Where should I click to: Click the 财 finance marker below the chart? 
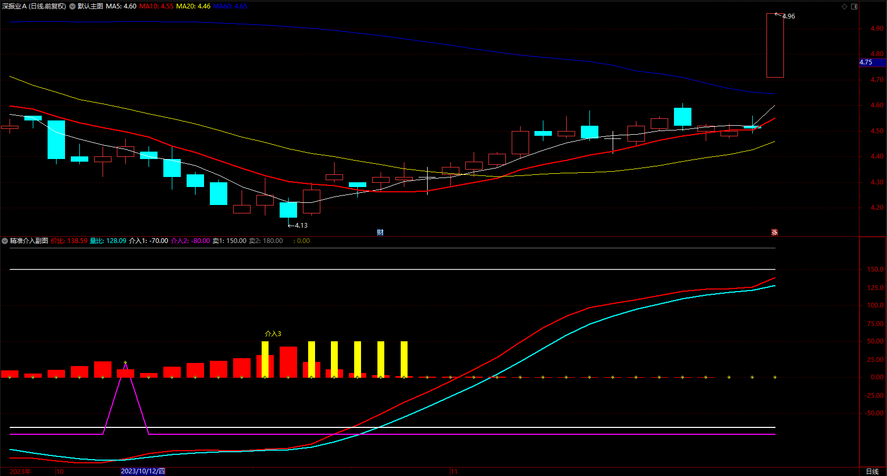pos(380,232)
